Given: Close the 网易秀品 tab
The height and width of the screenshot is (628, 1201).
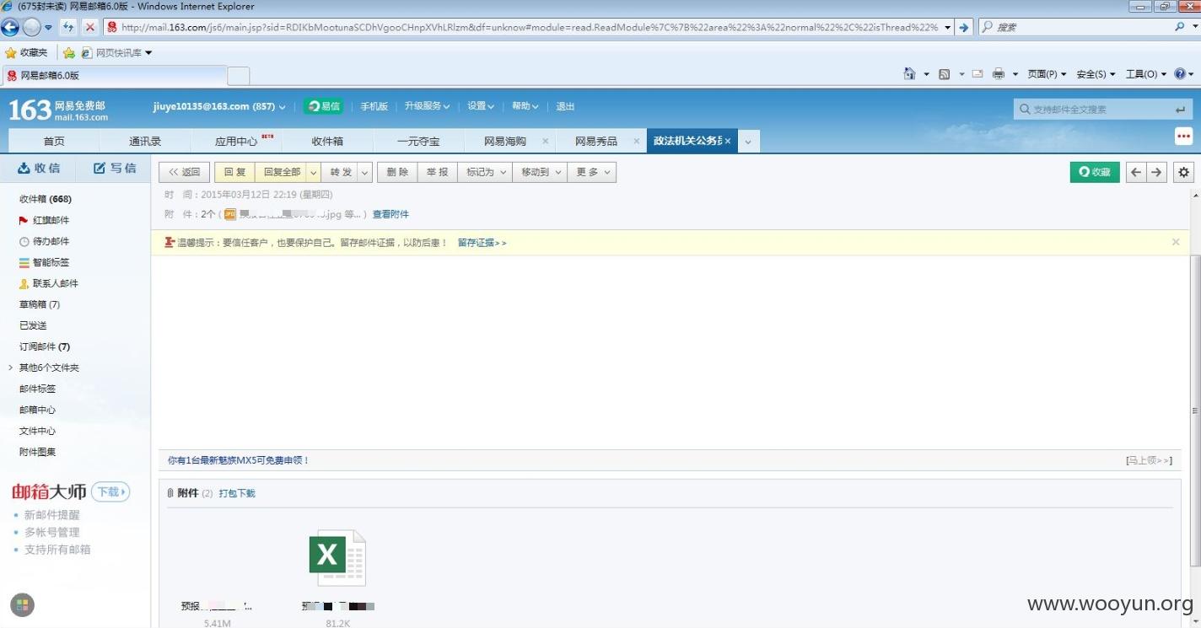Looking at the screenshot, I should (636, 141).
